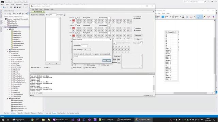Click Solution Explorer collapse all icon
This screenshot has height=122, width=218.
tap(20, 14)
